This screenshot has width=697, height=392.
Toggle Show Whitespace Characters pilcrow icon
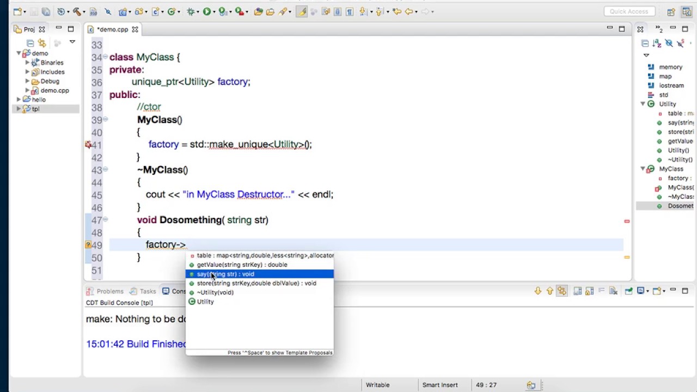349,11
